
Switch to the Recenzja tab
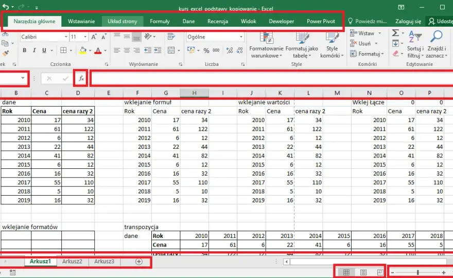[218, 22]
